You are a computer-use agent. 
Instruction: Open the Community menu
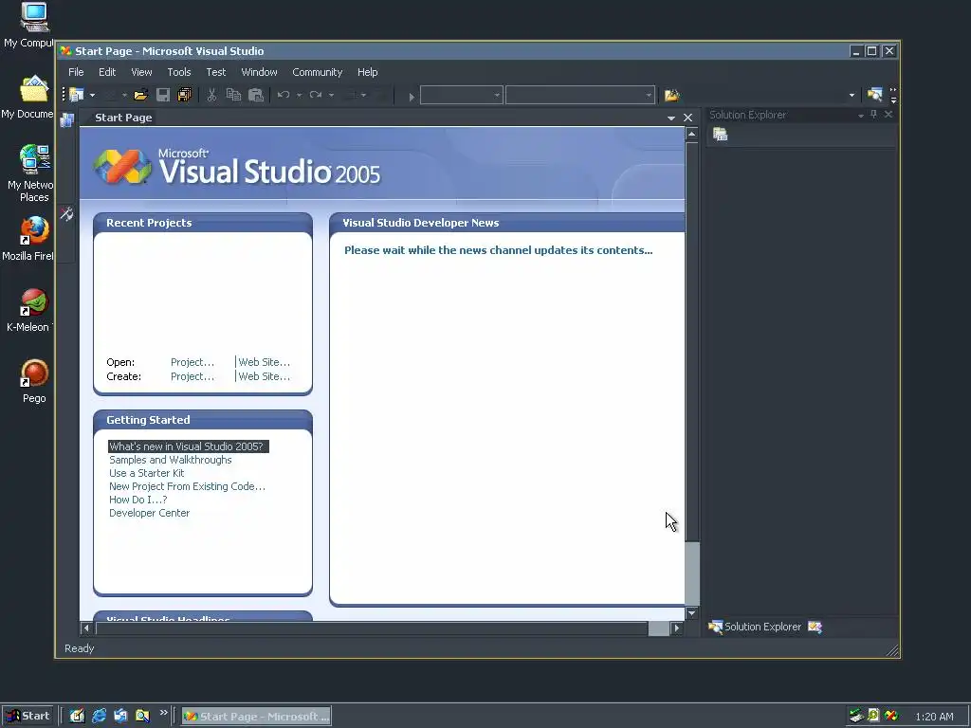pyautogui.click(x=317, y=72)
